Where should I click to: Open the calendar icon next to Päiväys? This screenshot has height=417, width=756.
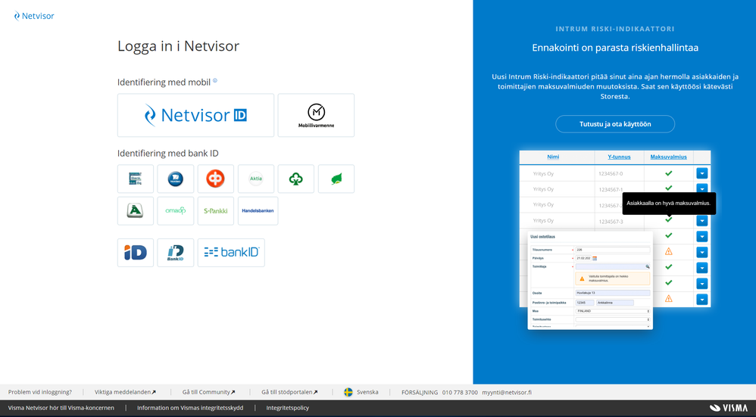coord(595,258)
